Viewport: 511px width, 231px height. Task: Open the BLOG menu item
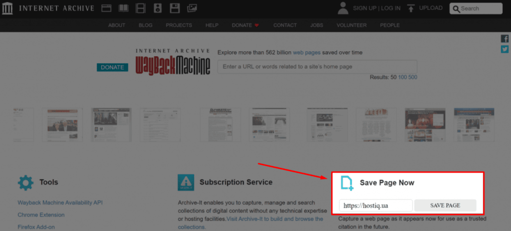coord(145,25)
